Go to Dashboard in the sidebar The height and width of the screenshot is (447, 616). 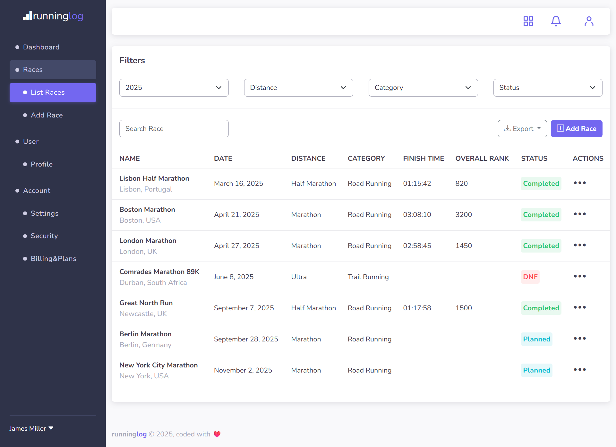pyautogui.click(x=41, y=47)
